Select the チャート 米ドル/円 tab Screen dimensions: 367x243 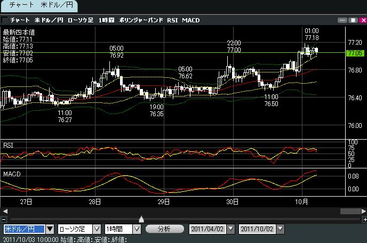click(38, 6)
